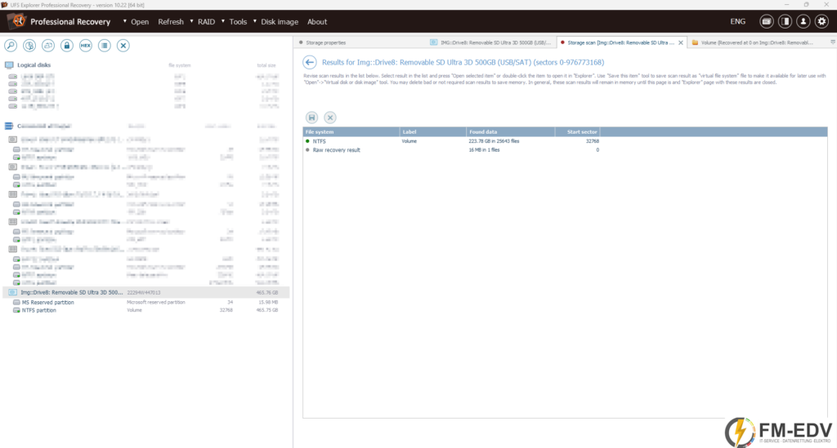Click the Logical disks section header
837x448 pixels.
tap(34, 65)
